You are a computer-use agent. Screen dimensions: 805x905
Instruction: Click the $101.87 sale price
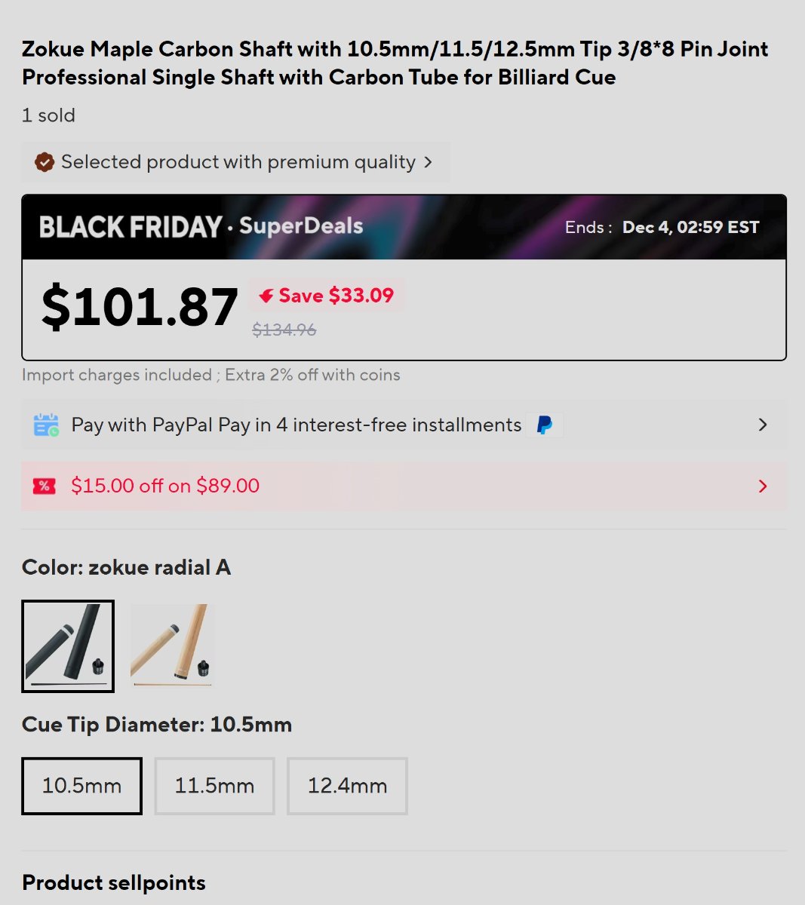140,308
